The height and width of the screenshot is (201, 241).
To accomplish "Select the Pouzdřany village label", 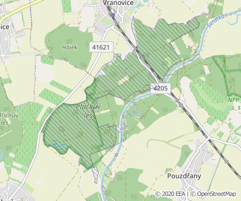I will pos(184,176).
